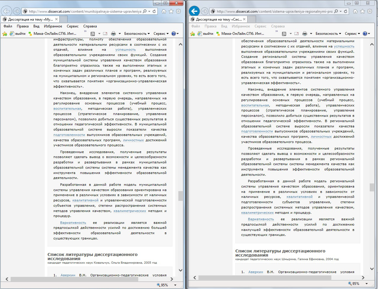Open Сервис menu bar item in right window
The image size is (378, 289).
(260, 26)
